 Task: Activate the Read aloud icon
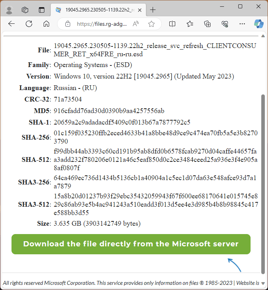(136, 24)
